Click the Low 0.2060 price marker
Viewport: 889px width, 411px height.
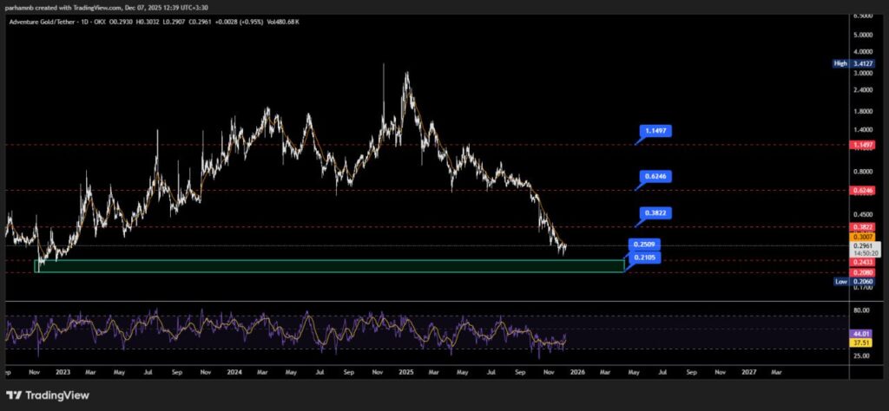pyautogui.click(x=852, y=282)
